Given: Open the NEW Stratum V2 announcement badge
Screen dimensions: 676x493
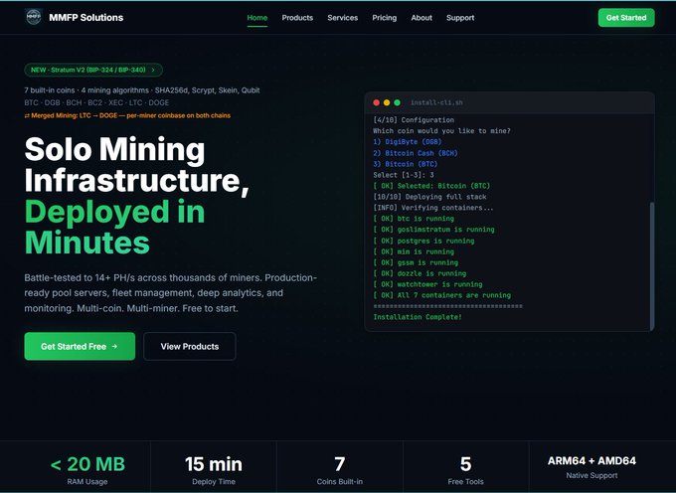Looking at the screenshot, I should (x=93, y=70).
